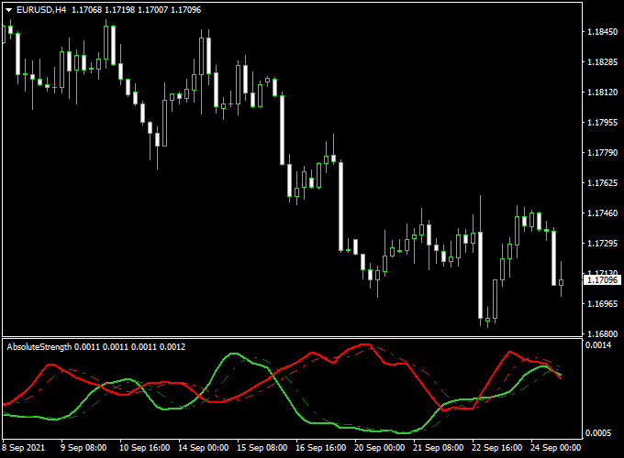This screenshot has width=624, height=458.
Task: Click the 24 Sep 00:00 time label
Action: tap(556, 448)
